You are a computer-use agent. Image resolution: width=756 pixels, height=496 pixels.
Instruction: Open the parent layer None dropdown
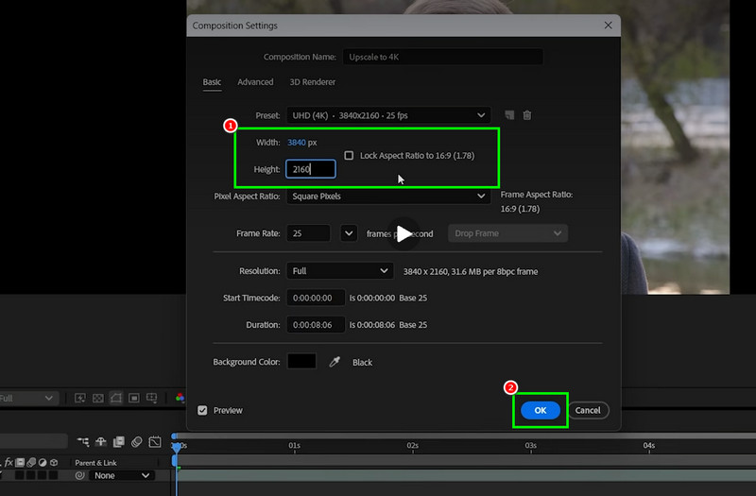(x=122, y=475)
